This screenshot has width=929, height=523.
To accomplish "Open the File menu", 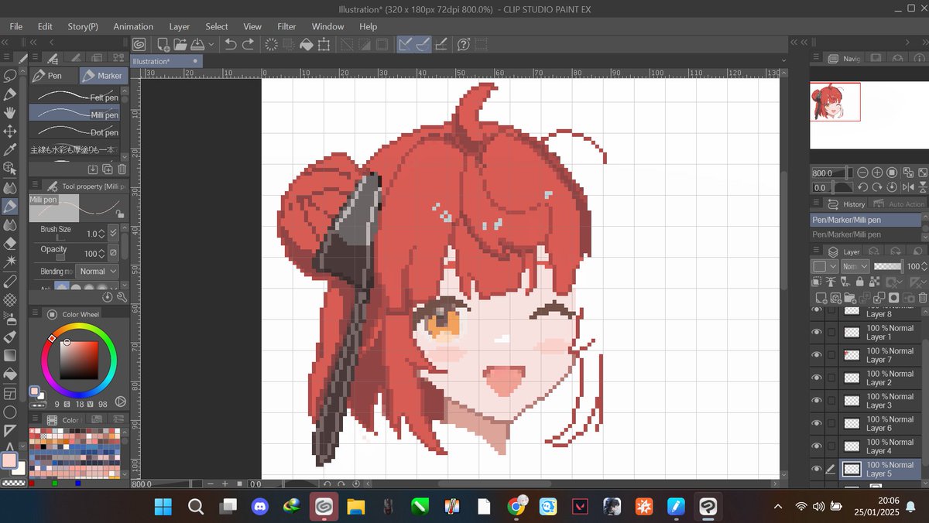I will [x=16, y=26].
